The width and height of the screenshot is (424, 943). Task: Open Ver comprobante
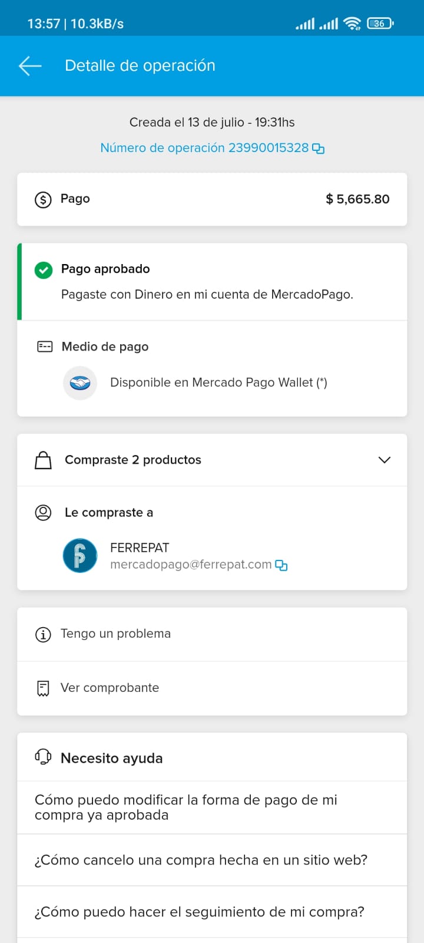(x=212, y=688)
